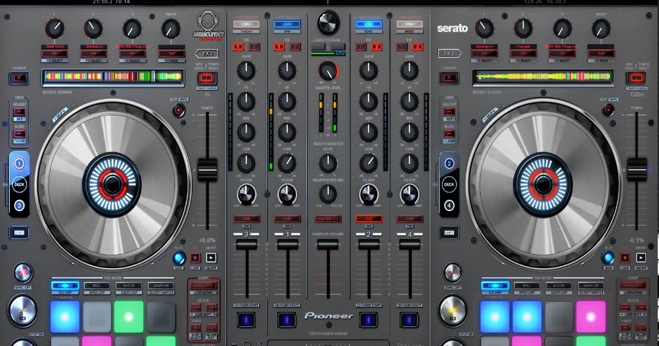Click channel 3 FILTER knob
Image resolution: width=659 pixels, height=346 pixels.
[x=246, y=194]
